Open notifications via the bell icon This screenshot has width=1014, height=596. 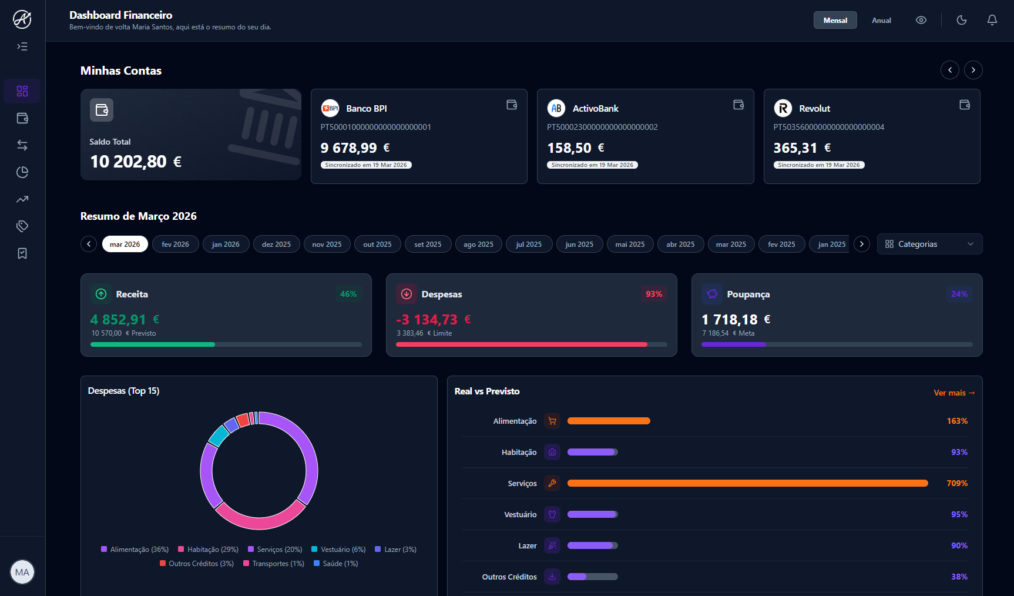(x=992, y=19)
